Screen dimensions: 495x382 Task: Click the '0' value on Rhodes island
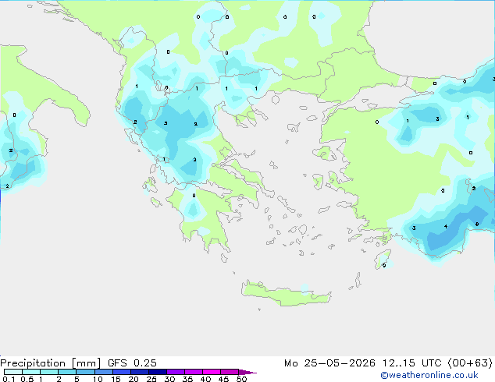point(384,265)
